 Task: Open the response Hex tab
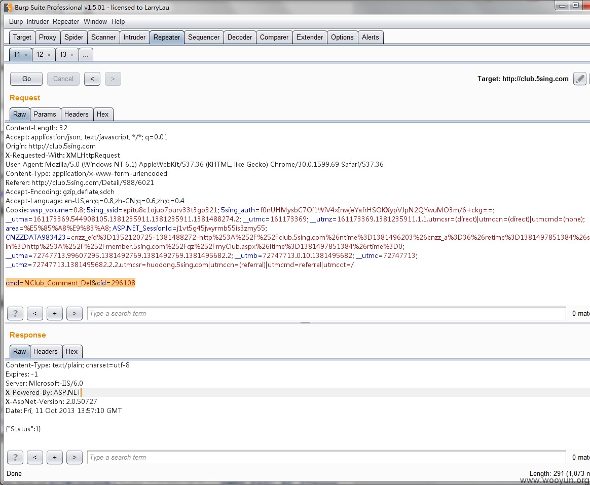pyautogui.click(x=71, y=351)
